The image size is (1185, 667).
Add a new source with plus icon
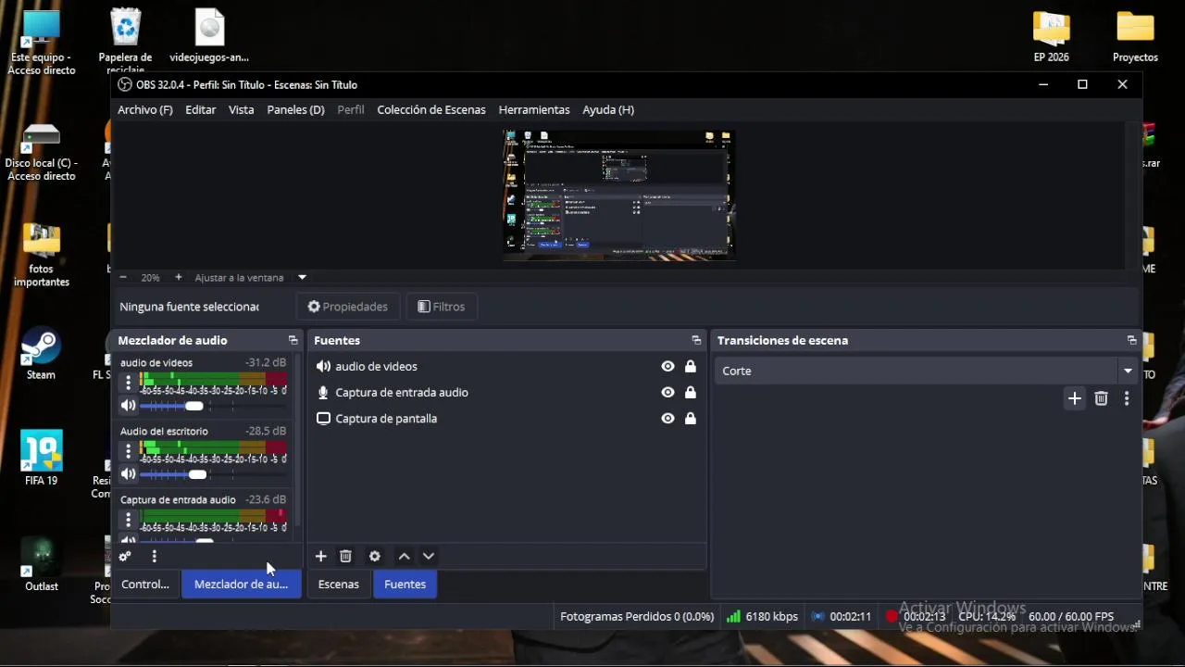tap(320, 556)
